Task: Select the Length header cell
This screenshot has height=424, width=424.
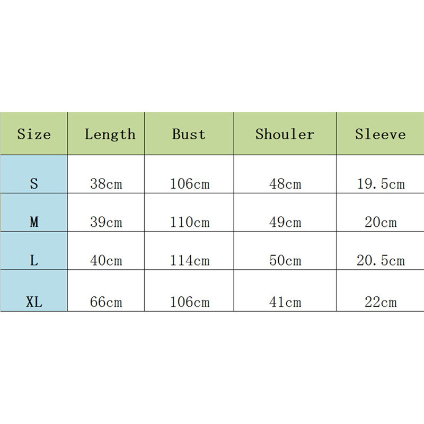Action: [110, 134]
